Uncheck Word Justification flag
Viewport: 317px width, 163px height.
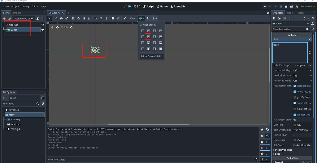pos(295,92)
